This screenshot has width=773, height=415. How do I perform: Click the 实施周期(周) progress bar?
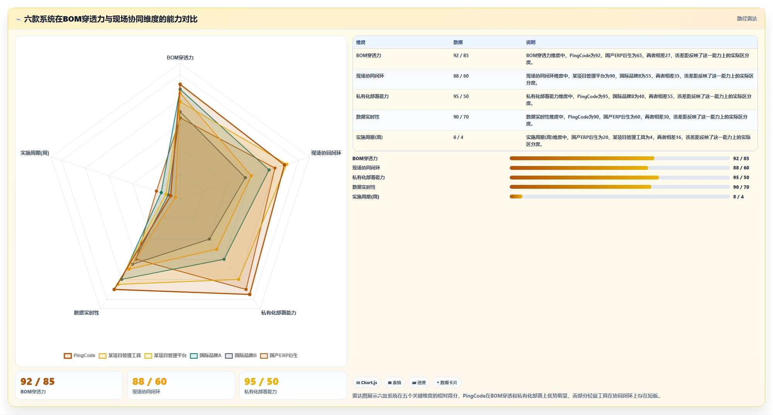620,196
